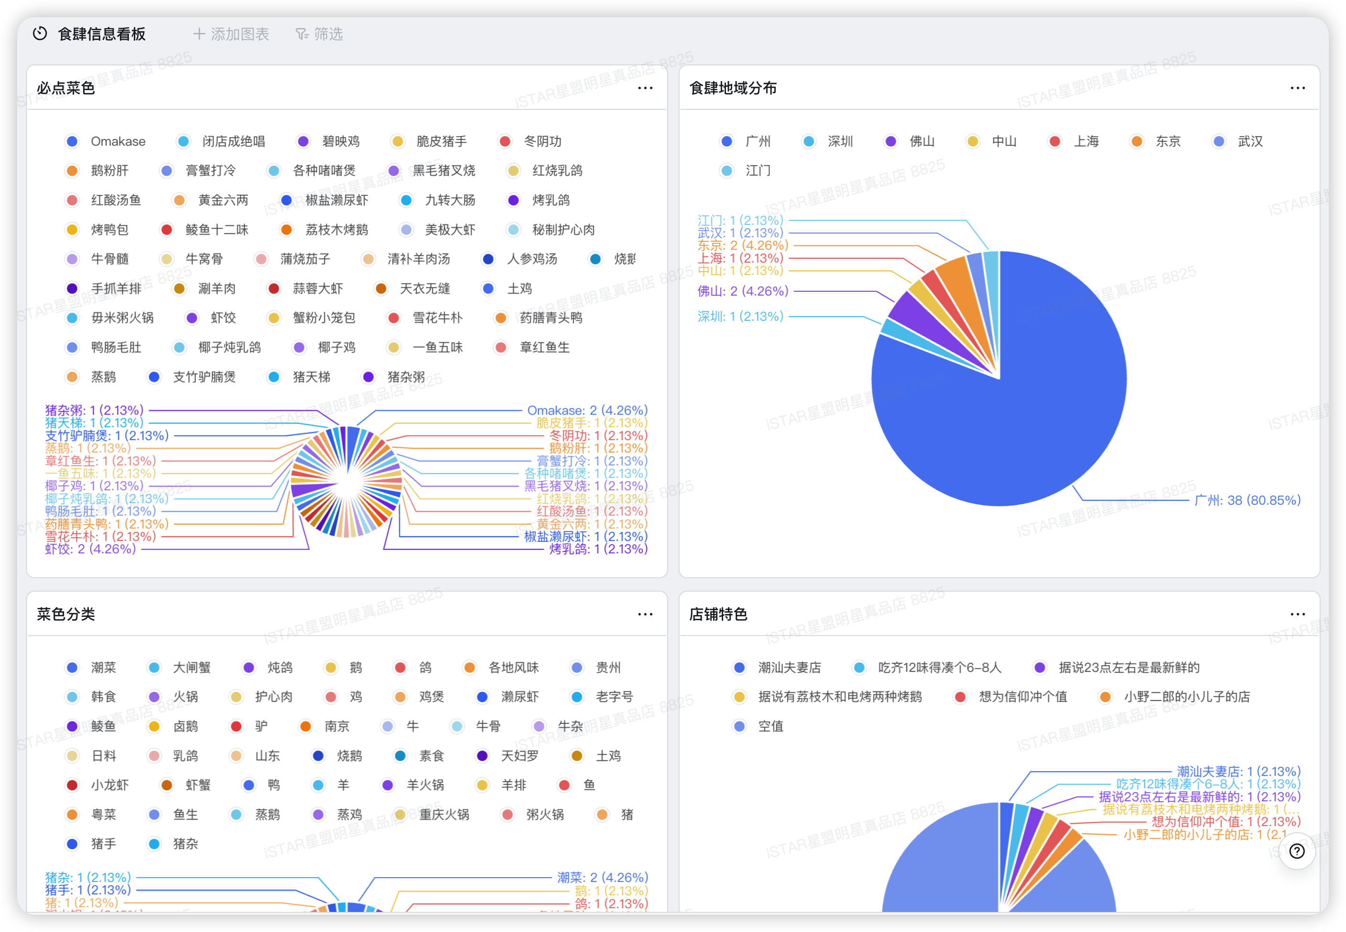This screenshot has height=932, width=1346.
Task: Open the more options menu on 必点菜色
Action: pos(645,88)
